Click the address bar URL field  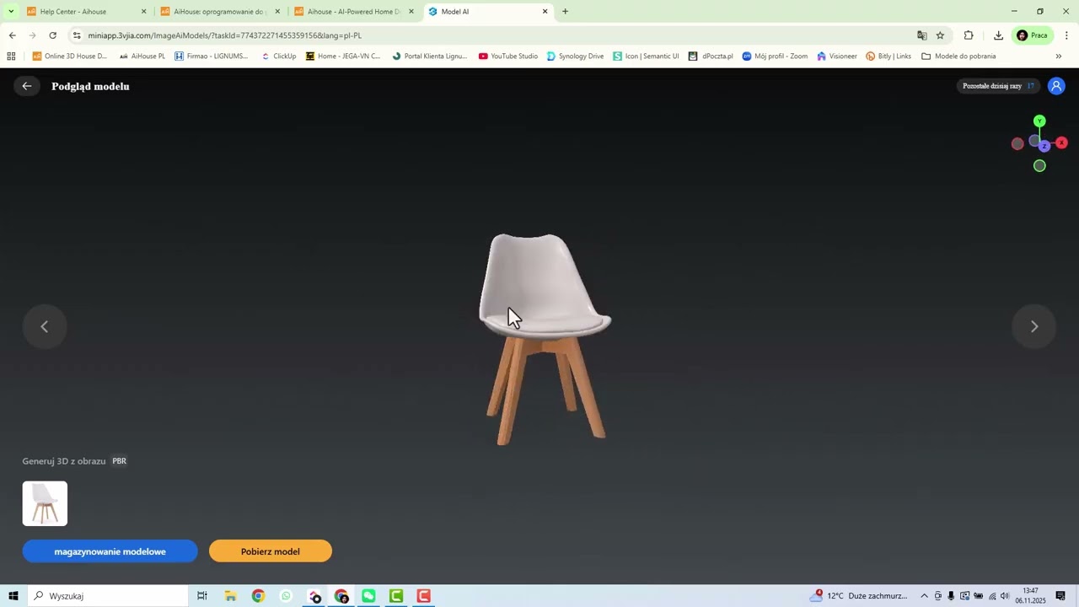(x=497, y=35)
